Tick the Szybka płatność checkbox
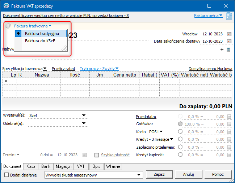The width and height of the screenshot is (235, 183). pyautogui.click(x=97, y=155)
